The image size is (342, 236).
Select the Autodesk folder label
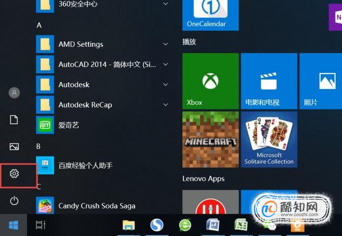74,84
